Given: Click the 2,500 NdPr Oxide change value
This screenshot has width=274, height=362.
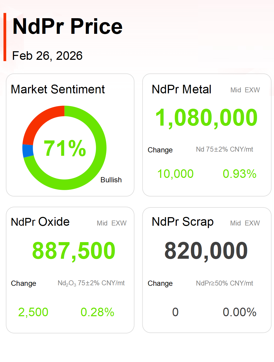Looking at the screenshot, I should coord(33,312).
